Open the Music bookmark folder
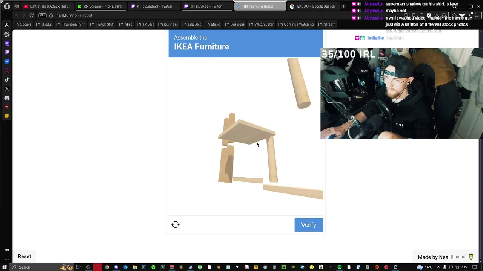 pyautogui.click(x=213, y=24)
